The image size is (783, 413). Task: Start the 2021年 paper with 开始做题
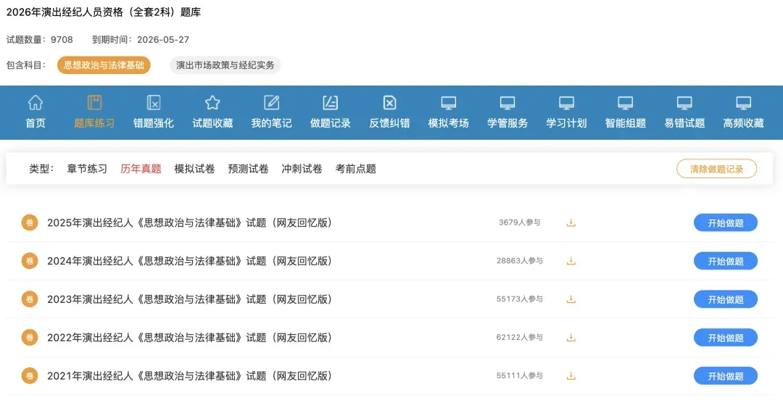[x=726, y=376]
